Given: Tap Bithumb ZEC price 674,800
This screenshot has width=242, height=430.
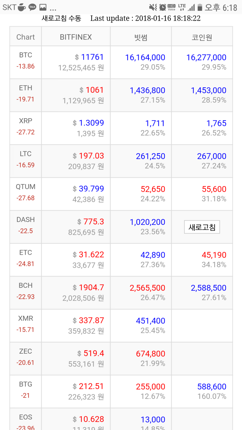Looking at the screenshot, I should click(151, 354).
